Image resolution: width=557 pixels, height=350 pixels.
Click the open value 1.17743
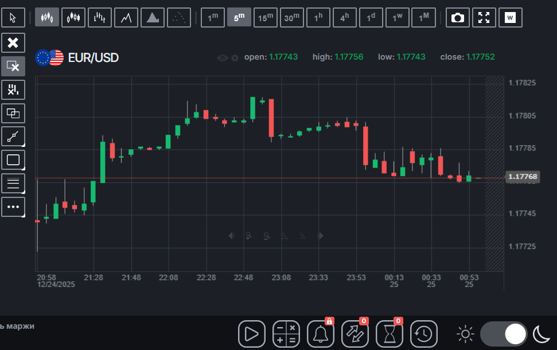tap(283, 57)
